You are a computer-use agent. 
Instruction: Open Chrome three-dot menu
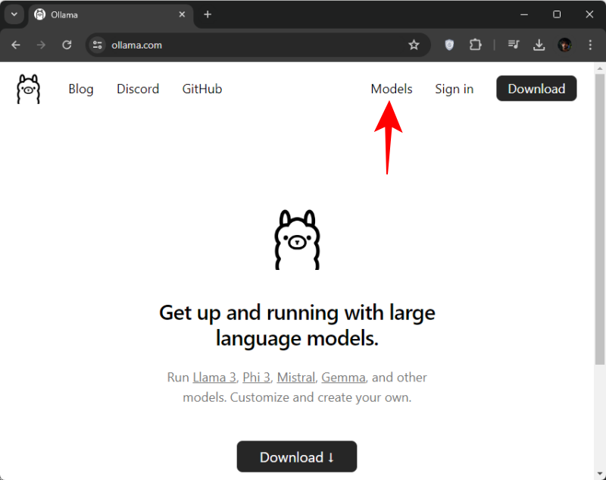590,45
